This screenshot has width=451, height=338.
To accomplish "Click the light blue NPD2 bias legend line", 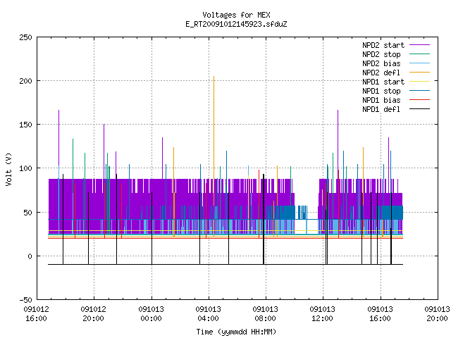I will point(420,63).
